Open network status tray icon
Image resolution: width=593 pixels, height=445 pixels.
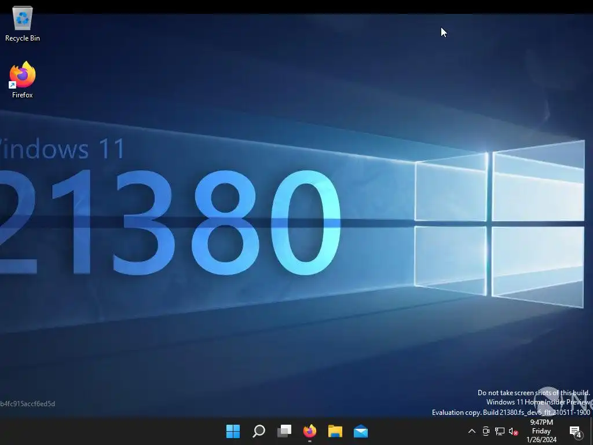coord(500,431)
